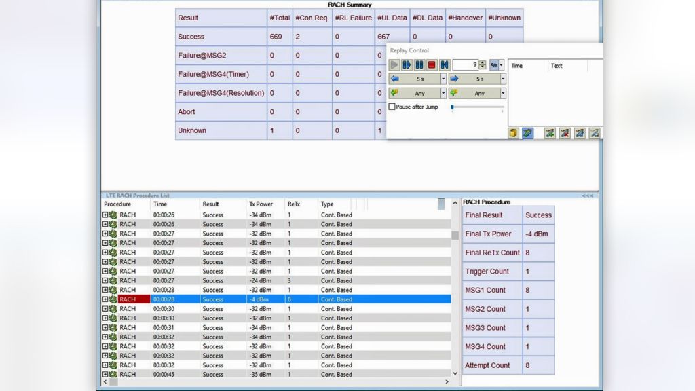Open the jump-forward 5 s dropdown arrow
The image size is (695, 391).
click(503, 79)
